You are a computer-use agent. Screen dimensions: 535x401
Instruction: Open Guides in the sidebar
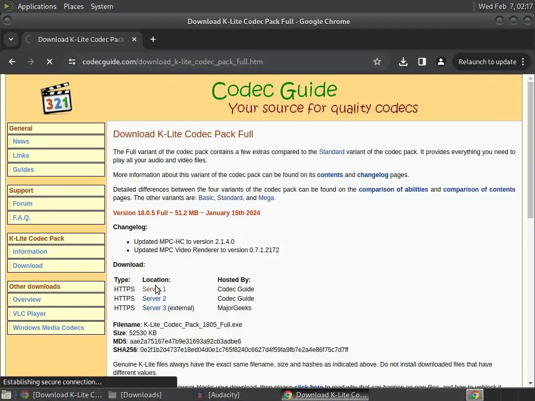pyautogui.click(x=23, y=170)
